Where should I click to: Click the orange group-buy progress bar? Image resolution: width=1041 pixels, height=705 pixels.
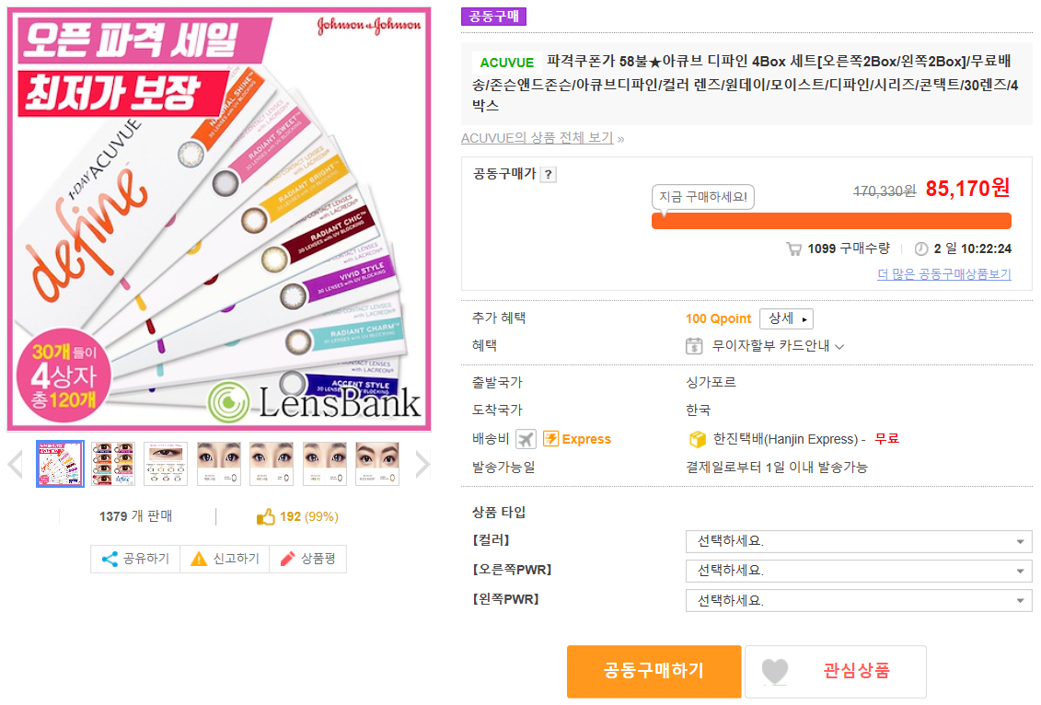click(831, 221)
